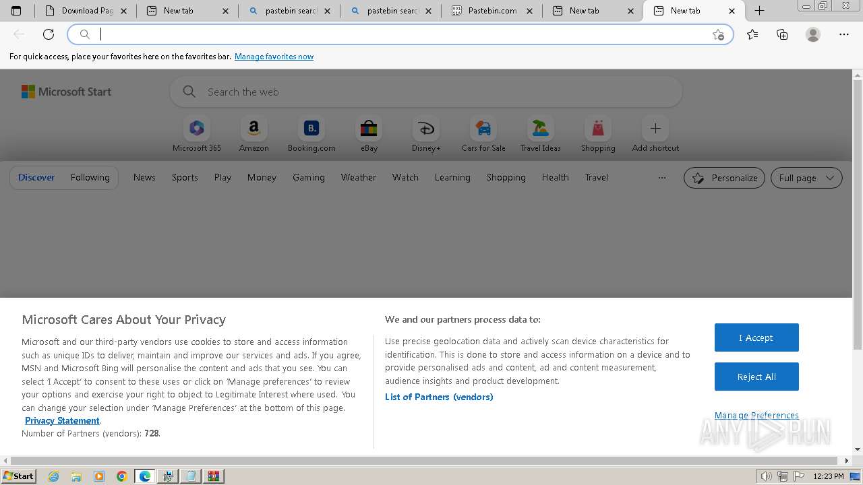Open the Microsoft 365 shortcut
Viewport: 863px width, 485px height.
click(x=197, y=134)
